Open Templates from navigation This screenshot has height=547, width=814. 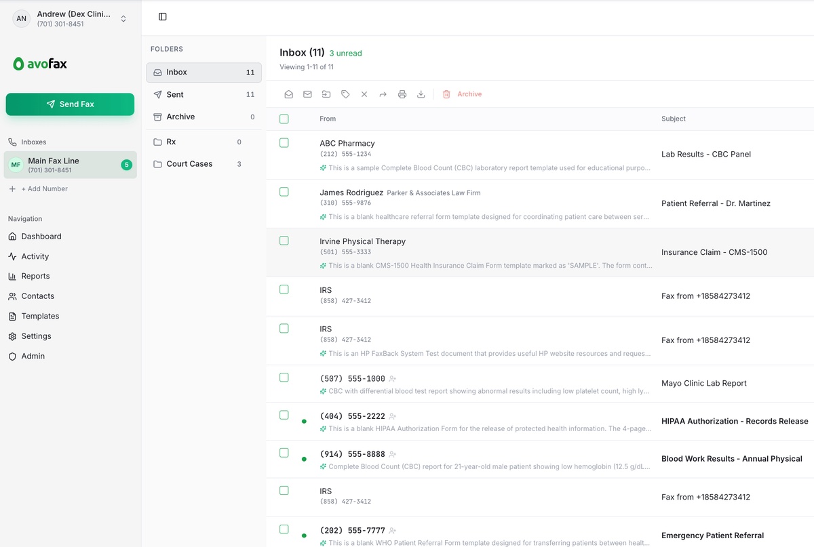40,316
